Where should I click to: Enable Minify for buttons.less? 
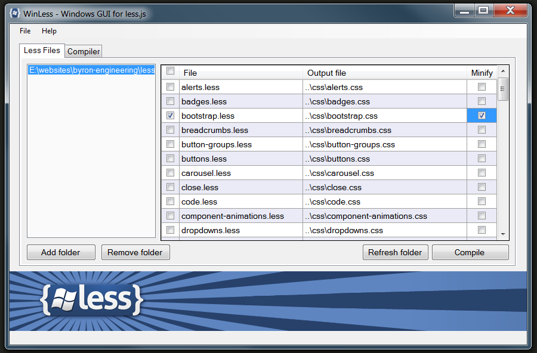click(x=482, y=158)
